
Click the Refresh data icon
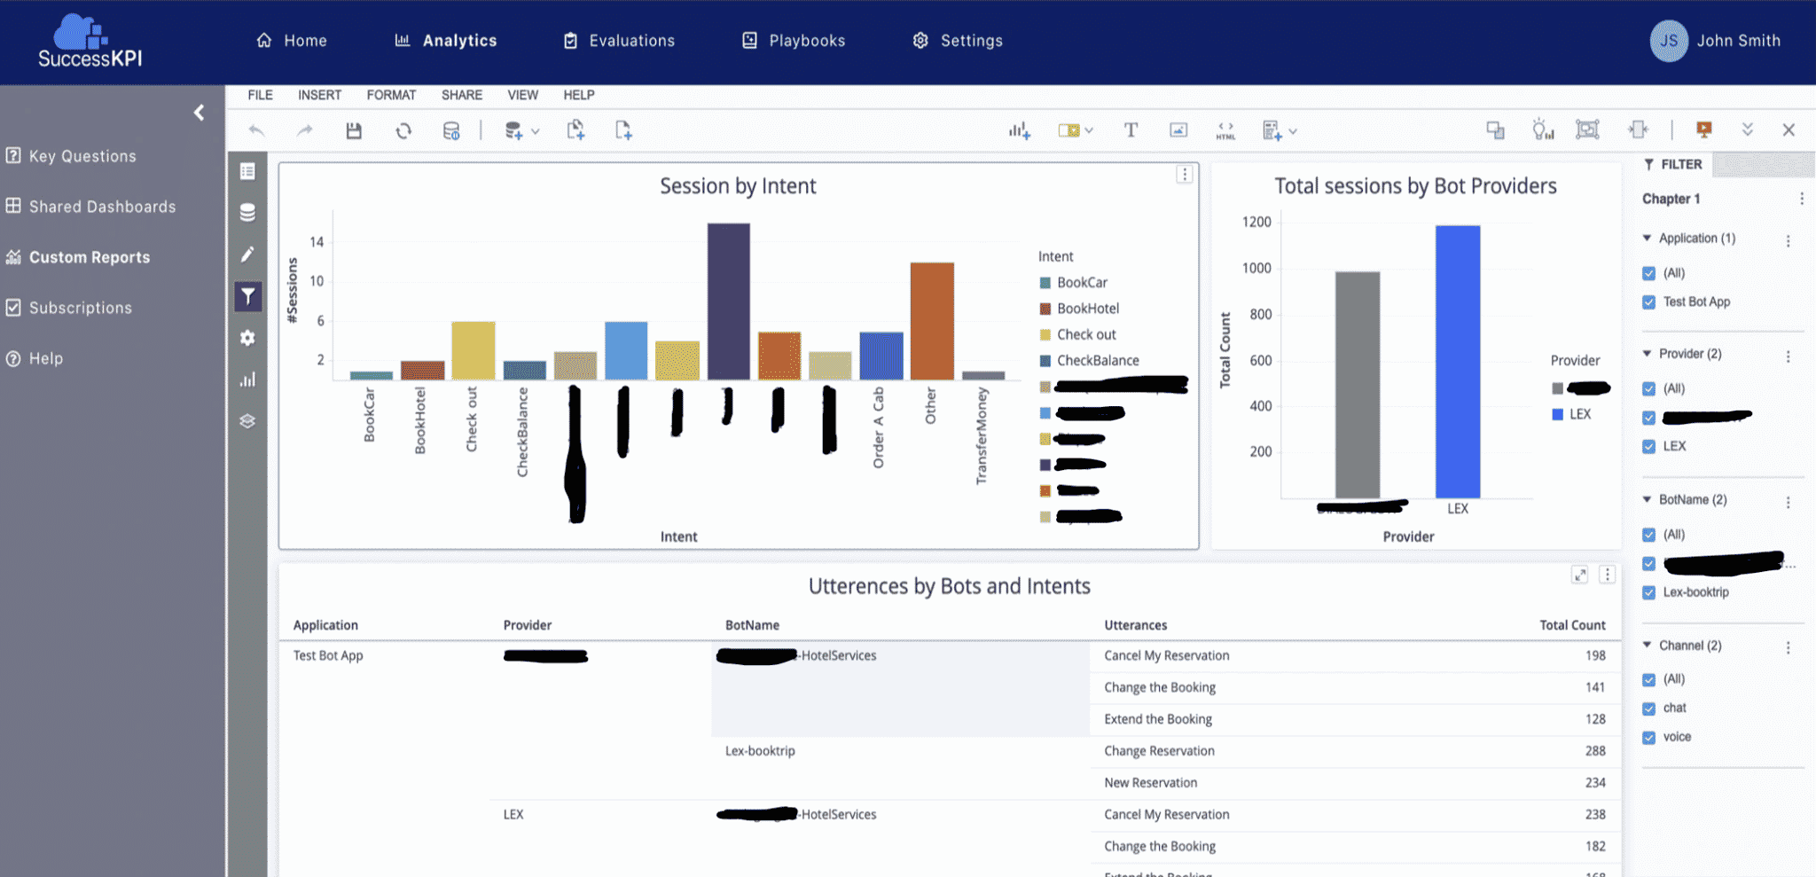(403, 130)
